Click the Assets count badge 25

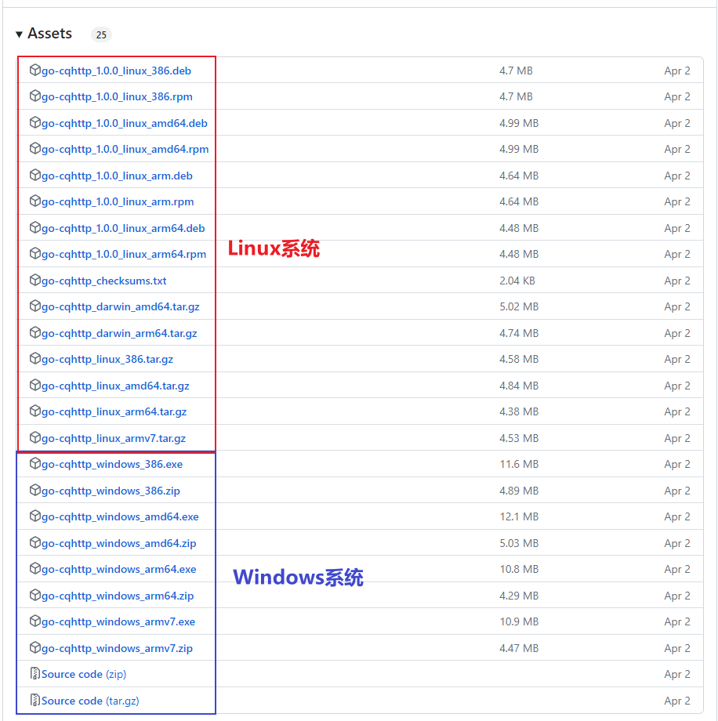101,34
